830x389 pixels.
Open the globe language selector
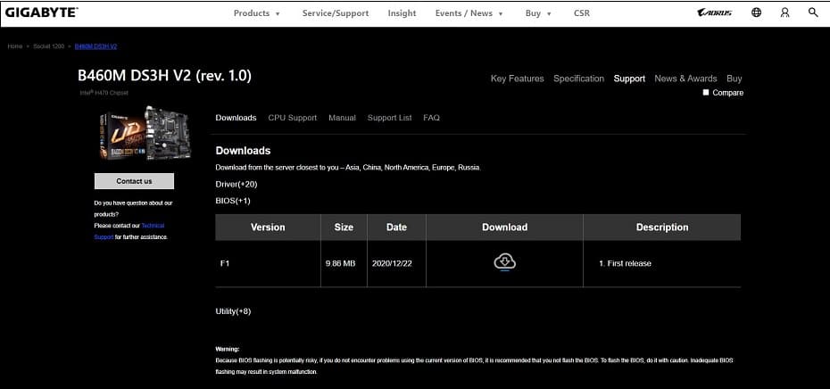757,12
